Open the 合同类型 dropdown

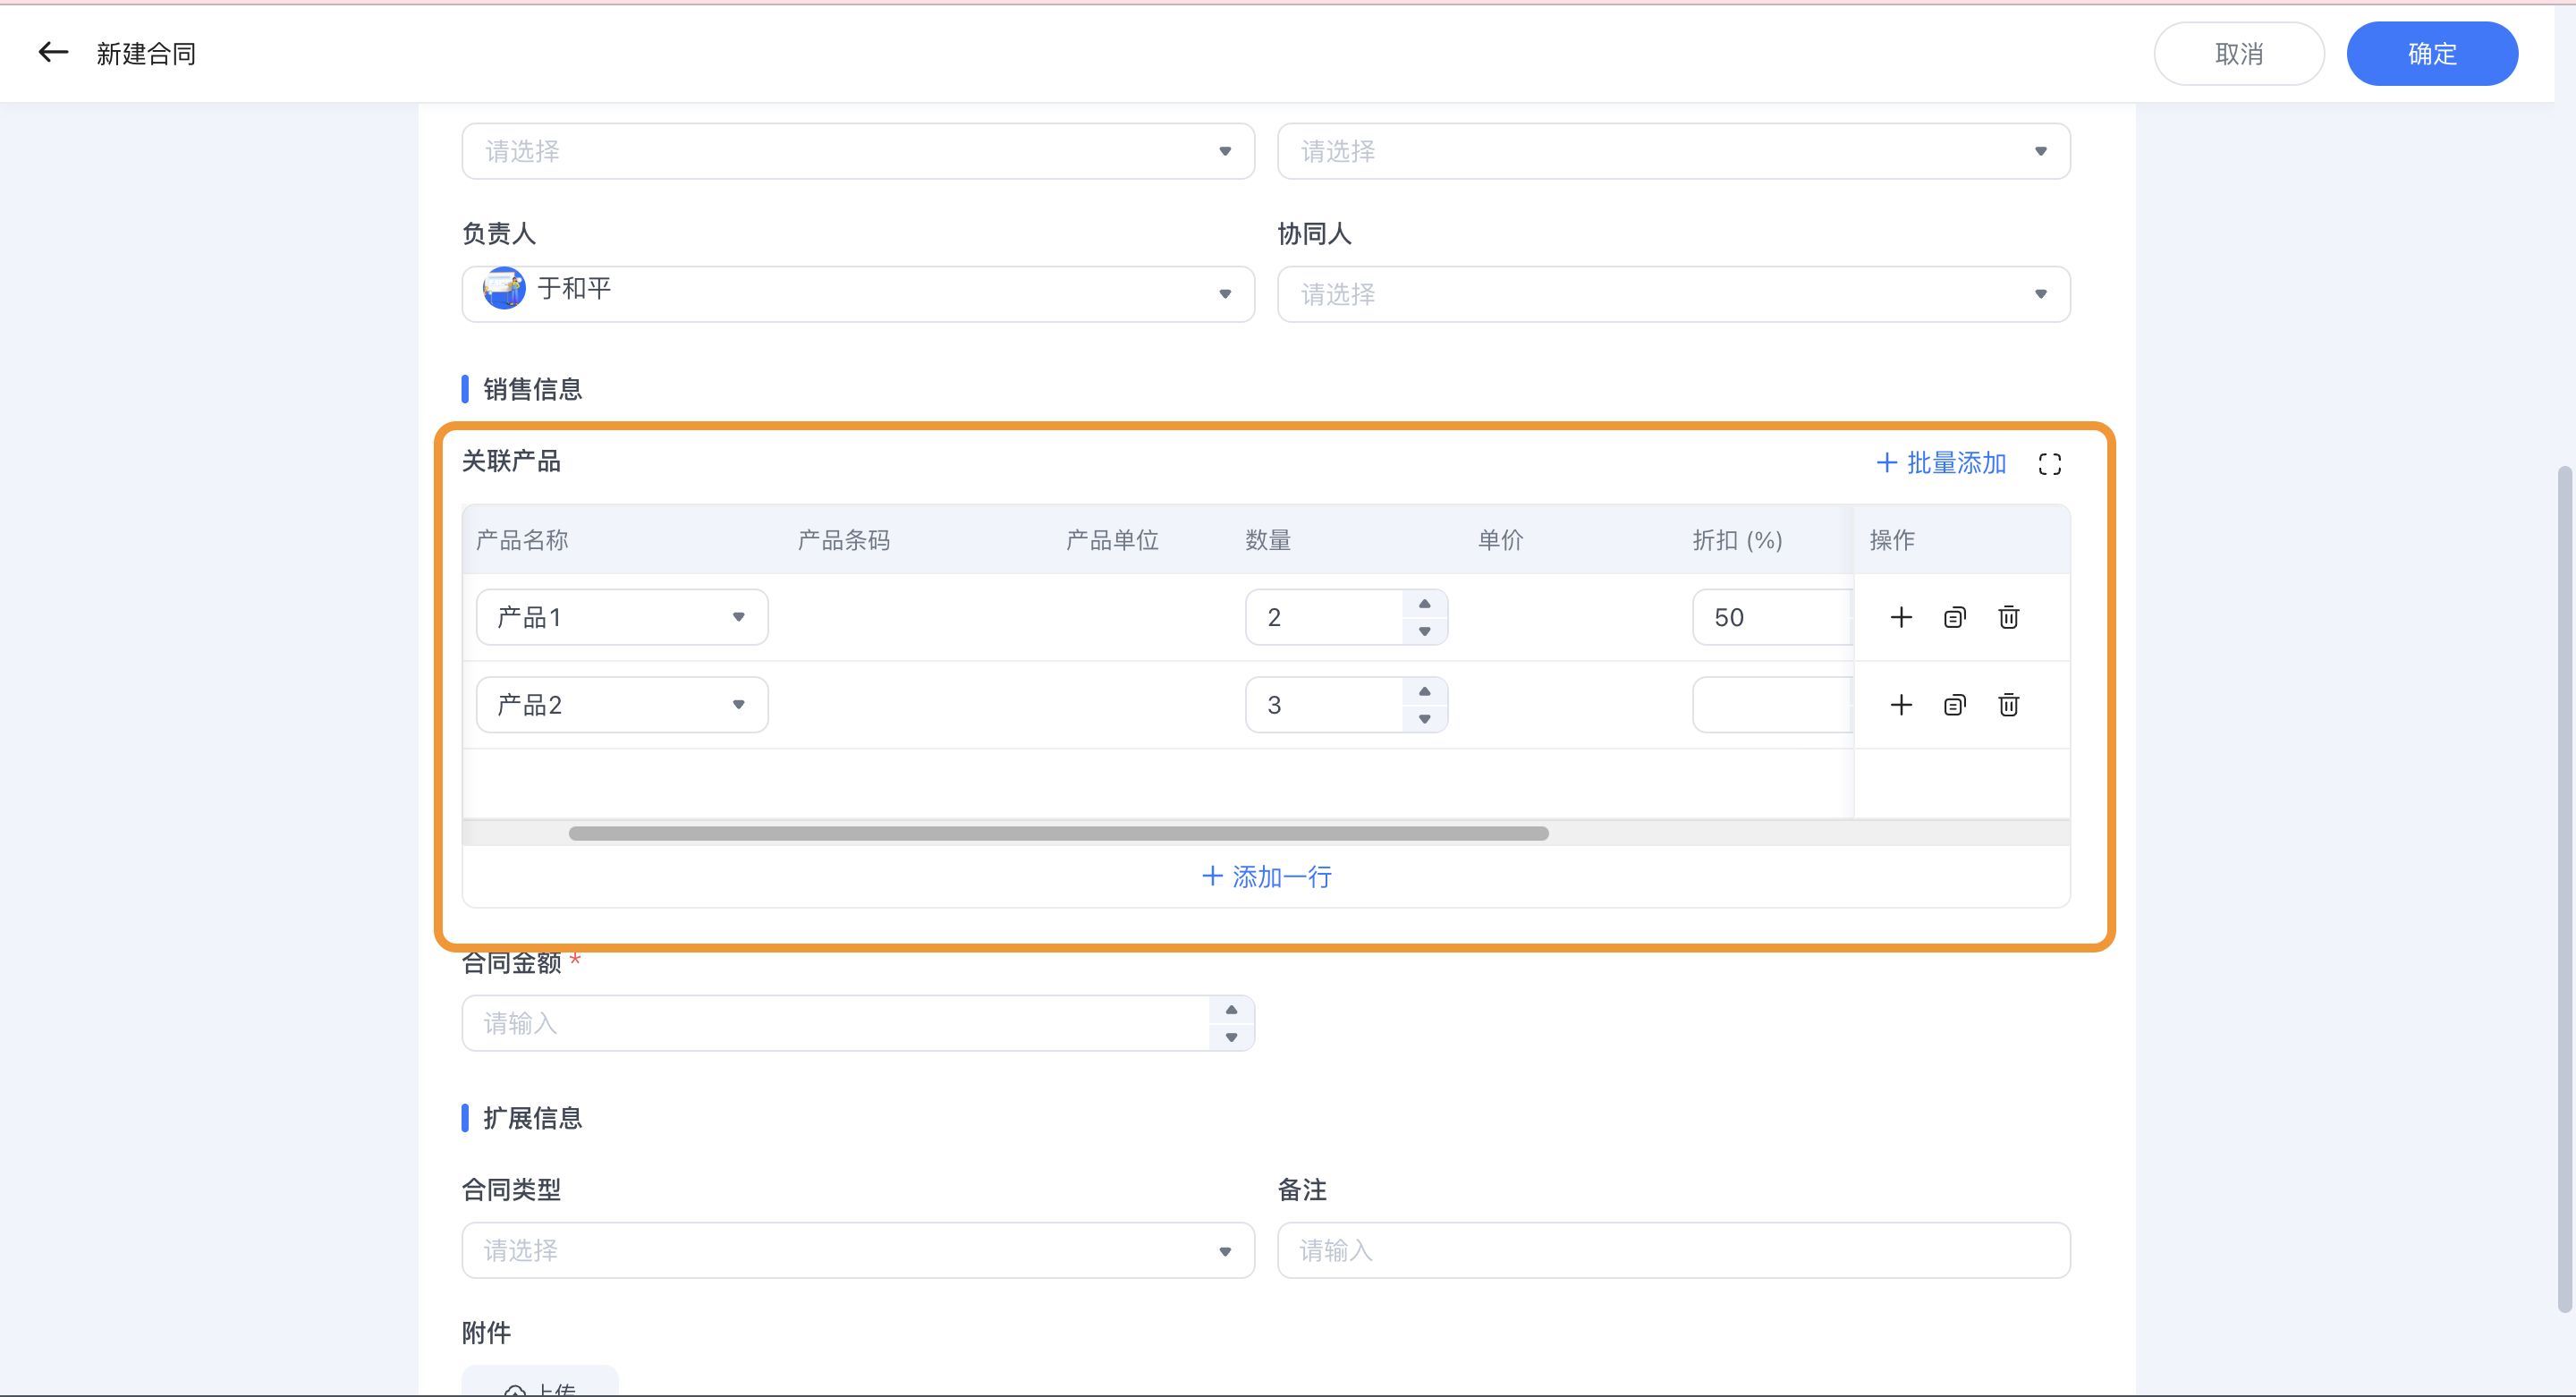[858, 1251]
